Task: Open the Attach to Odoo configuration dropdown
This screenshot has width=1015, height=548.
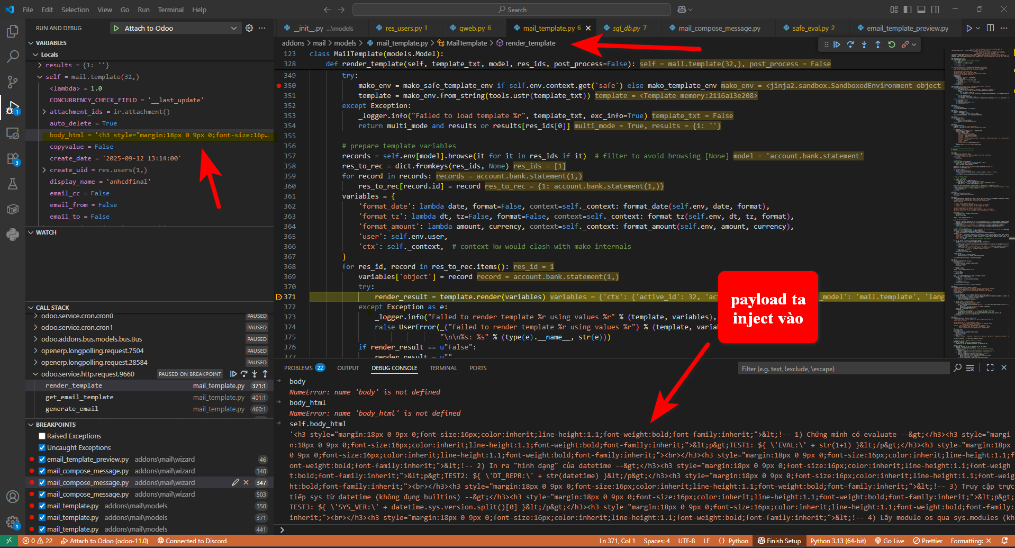Action: [x=233, y=28]
